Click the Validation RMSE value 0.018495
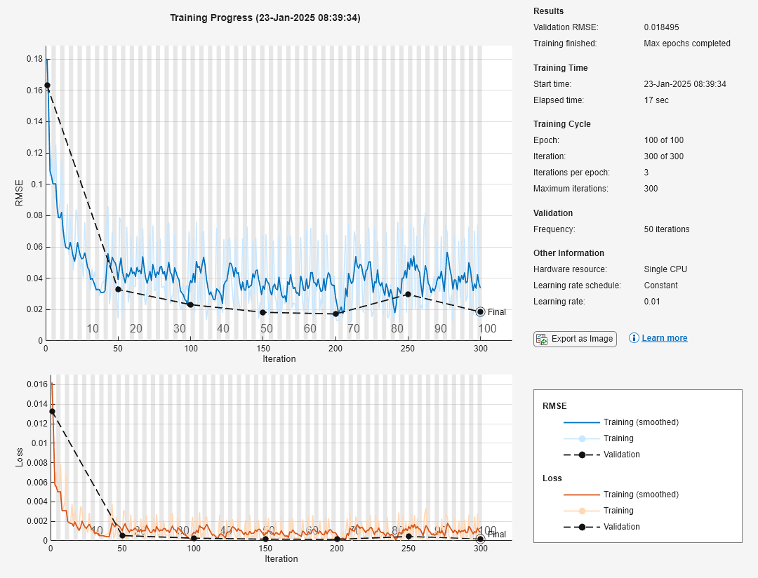 coord(661,27)
